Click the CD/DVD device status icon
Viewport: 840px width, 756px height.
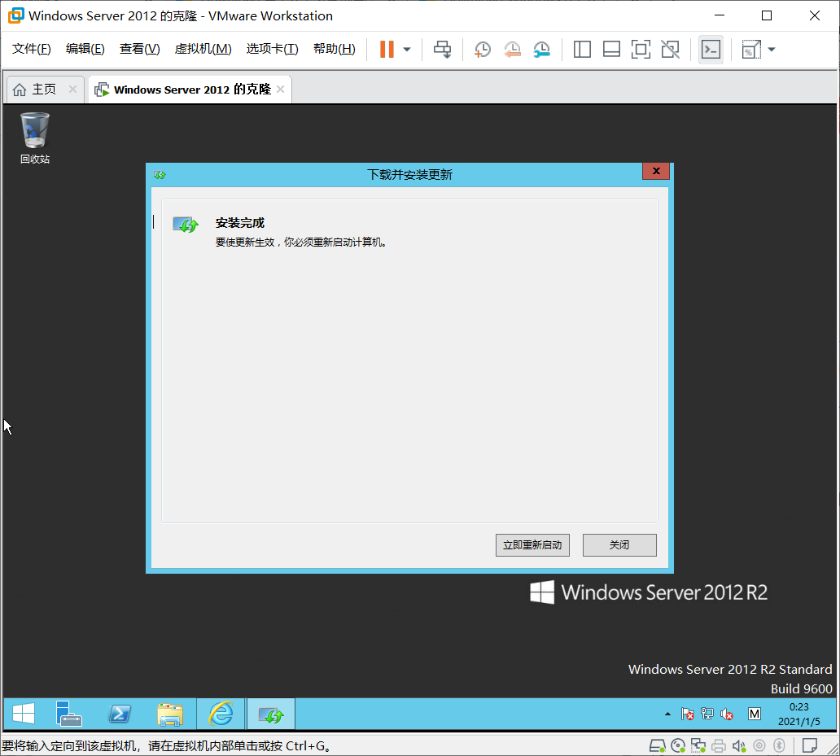click(678, 745)
